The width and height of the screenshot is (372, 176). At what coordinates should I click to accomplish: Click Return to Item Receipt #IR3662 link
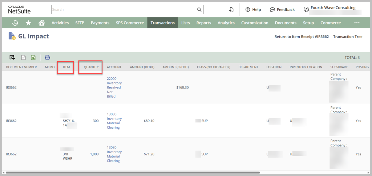pos(302,37)
